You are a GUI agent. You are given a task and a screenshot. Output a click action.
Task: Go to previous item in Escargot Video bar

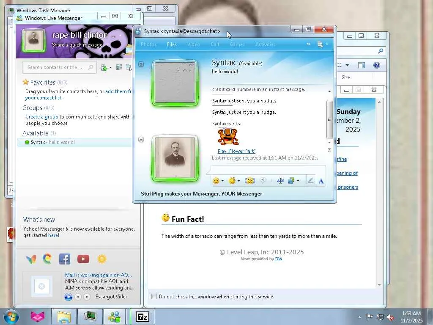coord(78,297)
